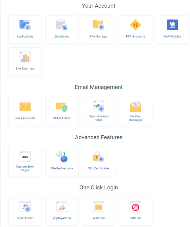Open the Vacation Messages envelope icon

pos(135,106)
